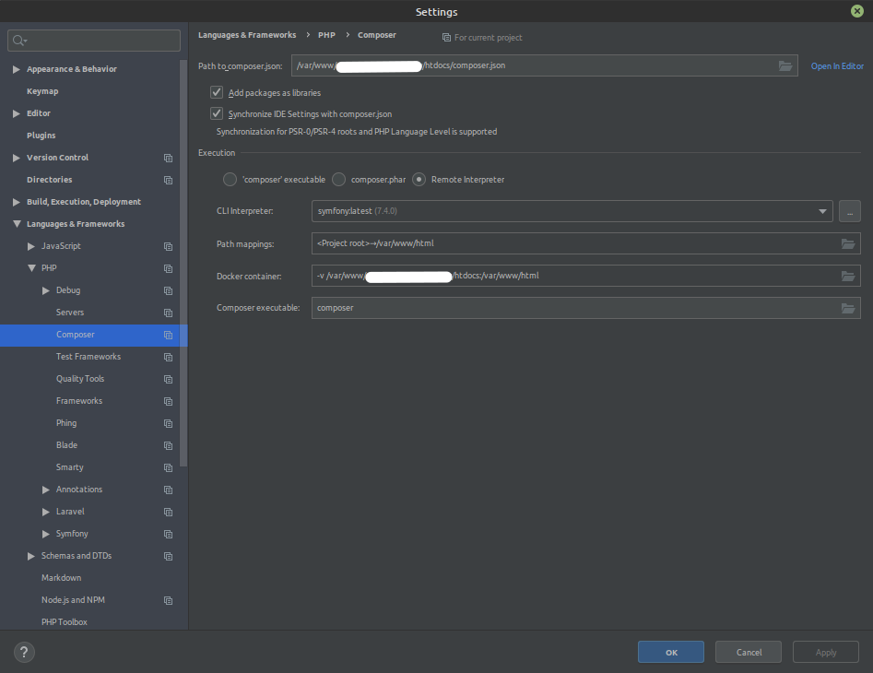This screenshot has height=673, width=873.
Task: Open help with the question mark button
Action: click(24, 652)
